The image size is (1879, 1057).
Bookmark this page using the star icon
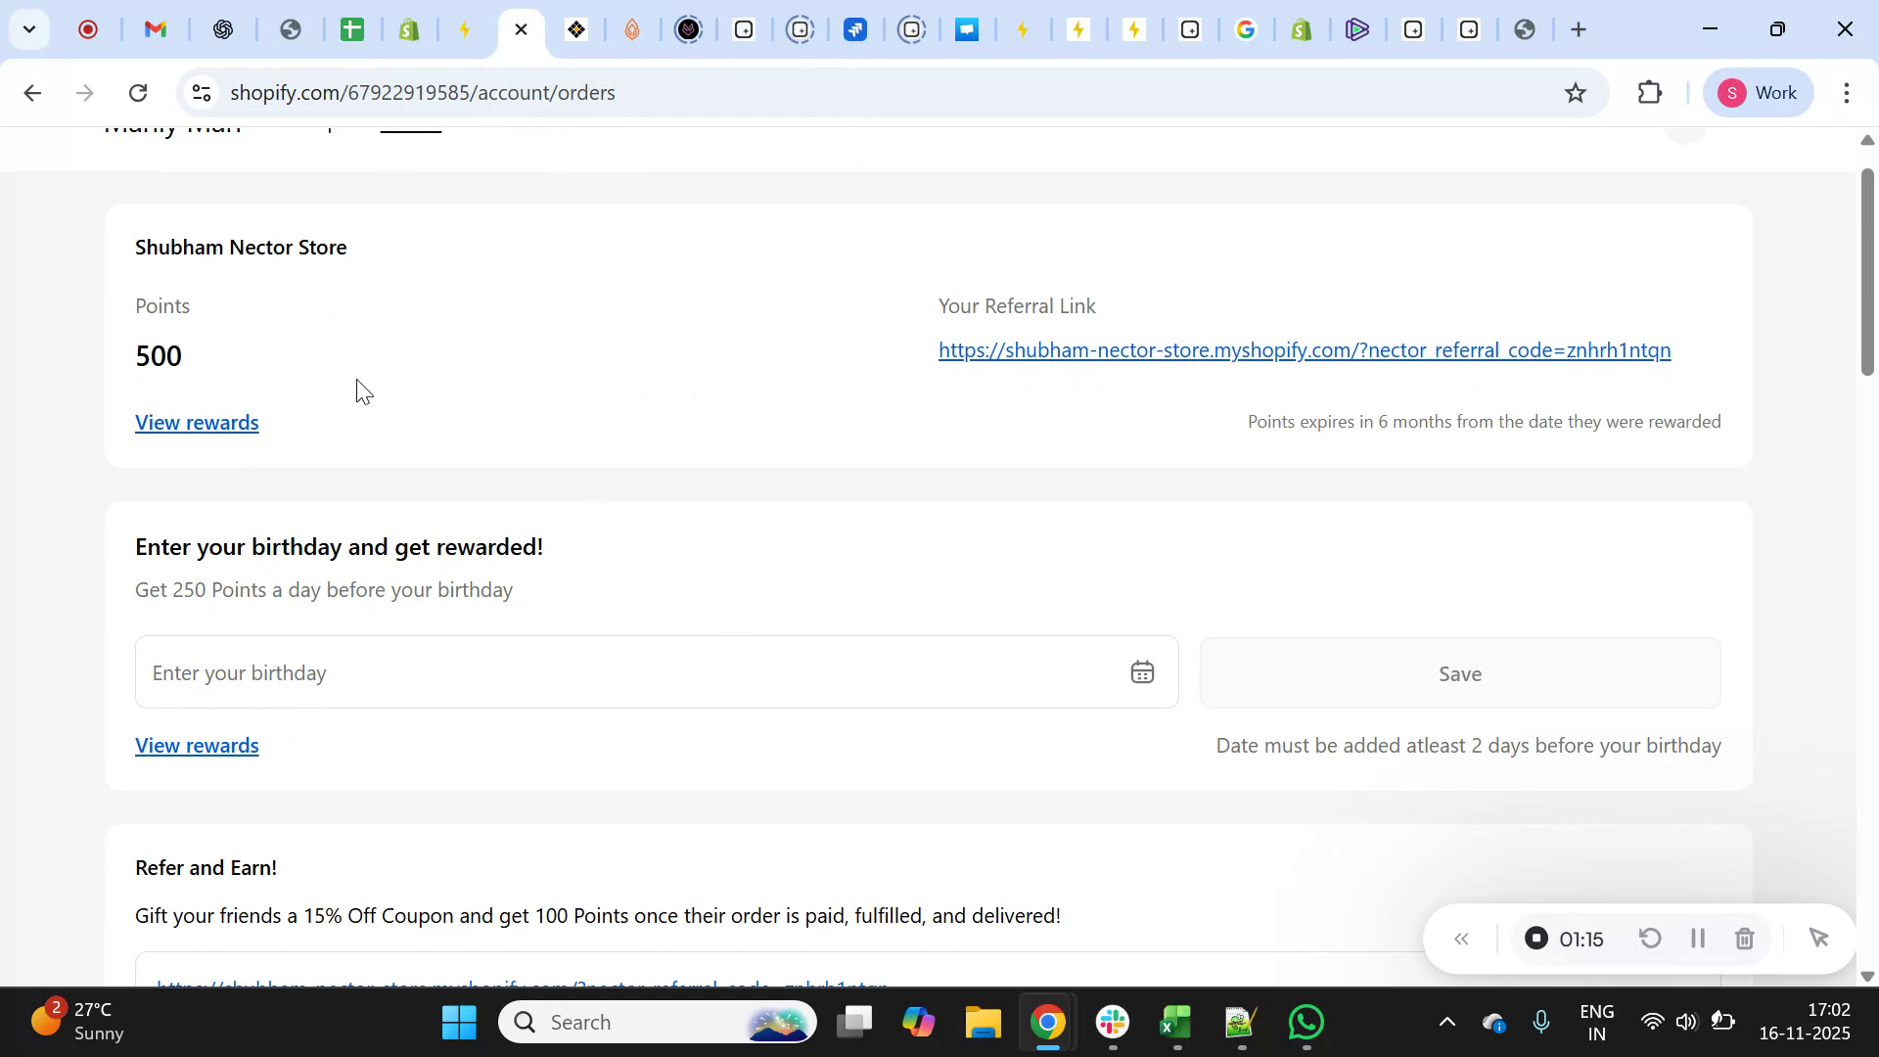pyautogui.click(x=1576, y=92)
